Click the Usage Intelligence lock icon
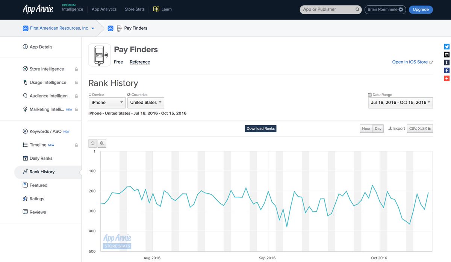This screenshot has height=262, width=451. point(76,83)
